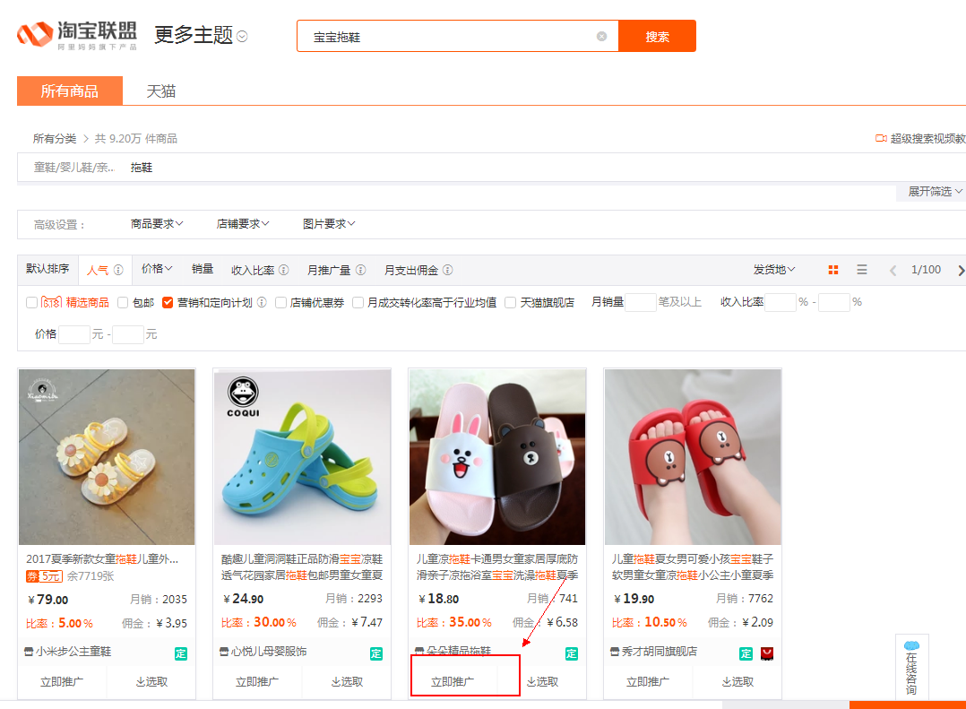This screenshot has width=966, height=709.
Task: Switch to grid view layout
Action: 833,270
